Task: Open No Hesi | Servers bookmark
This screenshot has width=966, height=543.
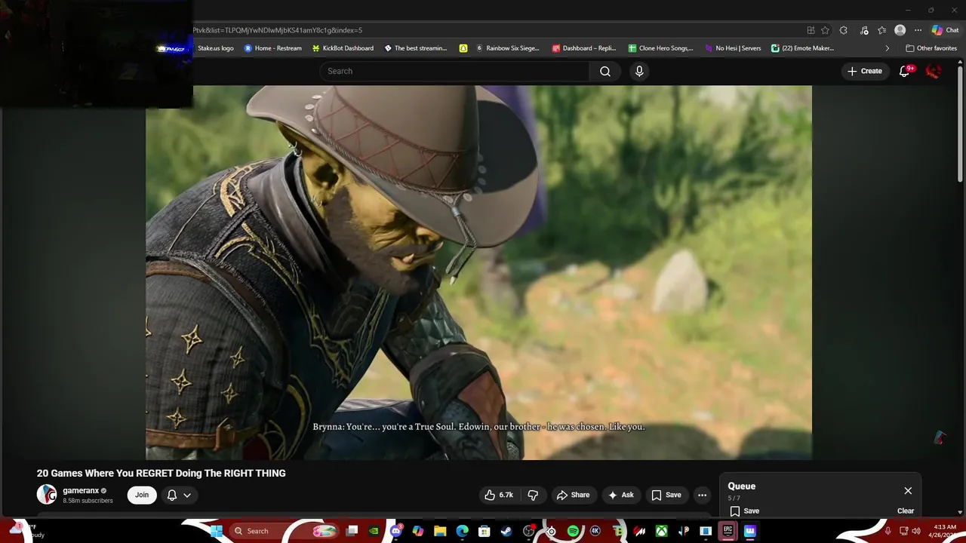Action: click(x=733, y=48)
